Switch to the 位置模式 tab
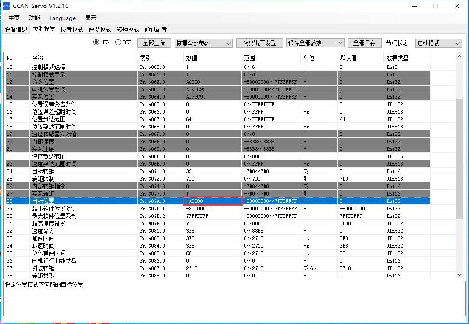The width and height of the screenshot is (469, 324). pyautogui.click(x=72, y=29)
